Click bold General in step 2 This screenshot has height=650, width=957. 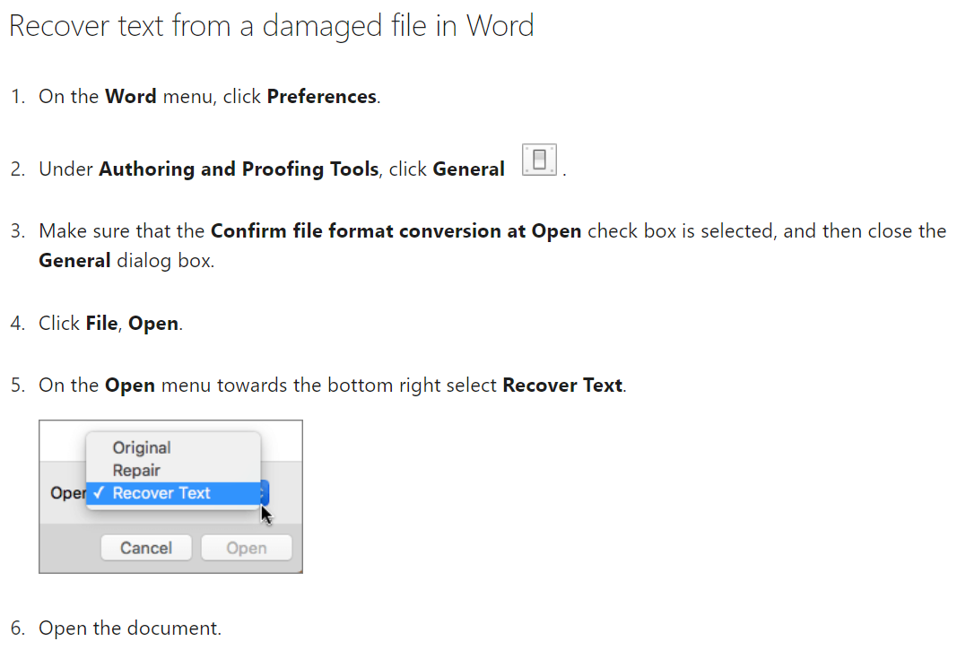(x=469, y=169)
